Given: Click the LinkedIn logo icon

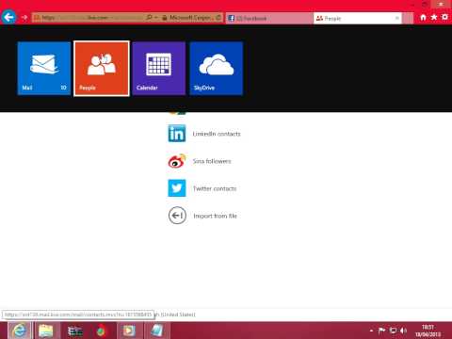Looking at the screenshot, I should [x=177, y=134].
